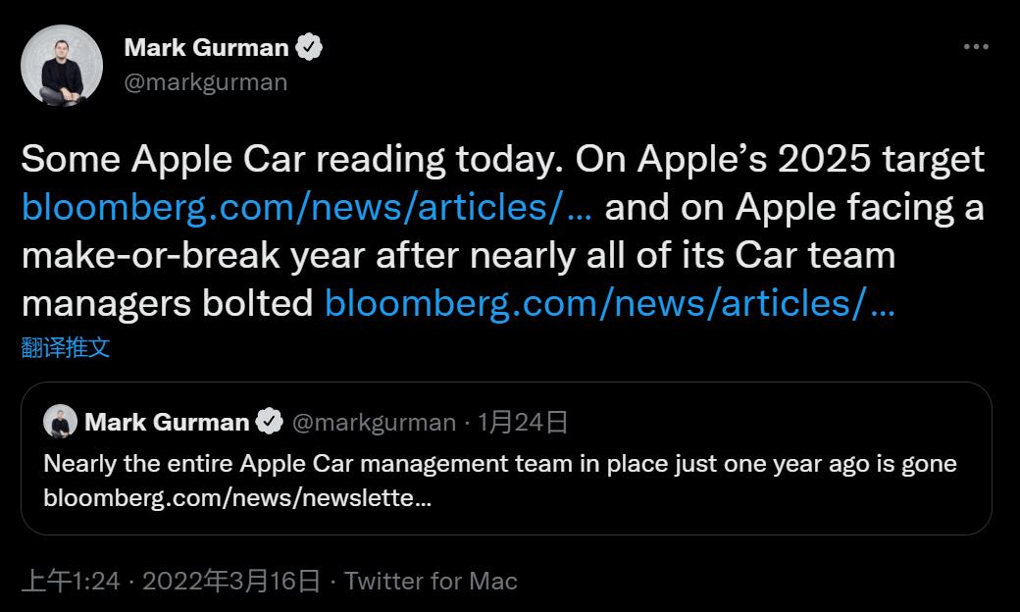
Task: Click the verified badge in quoted tweet
Action: 269,423
